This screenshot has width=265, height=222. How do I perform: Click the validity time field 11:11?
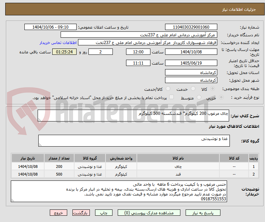click(x=138, y=63)
